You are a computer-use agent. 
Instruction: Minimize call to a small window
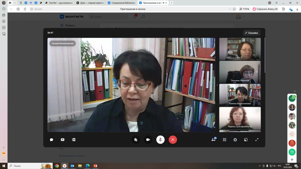coord(246,140)
